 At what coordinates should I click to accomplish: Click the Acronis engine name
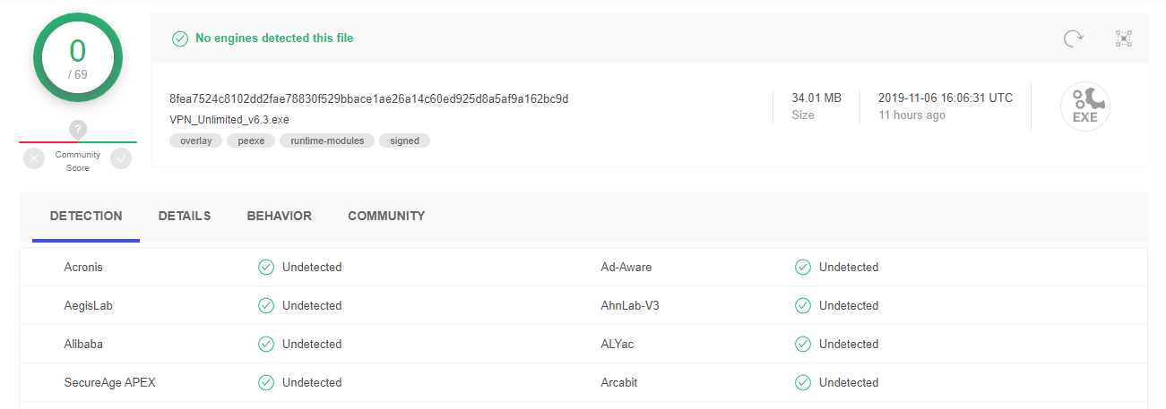[83, 267]
